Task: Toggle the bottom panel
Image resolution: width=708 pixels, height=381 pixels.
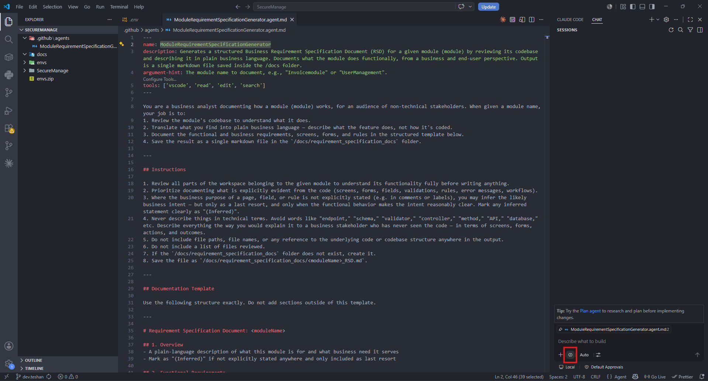Action: [x=642, y=7]
